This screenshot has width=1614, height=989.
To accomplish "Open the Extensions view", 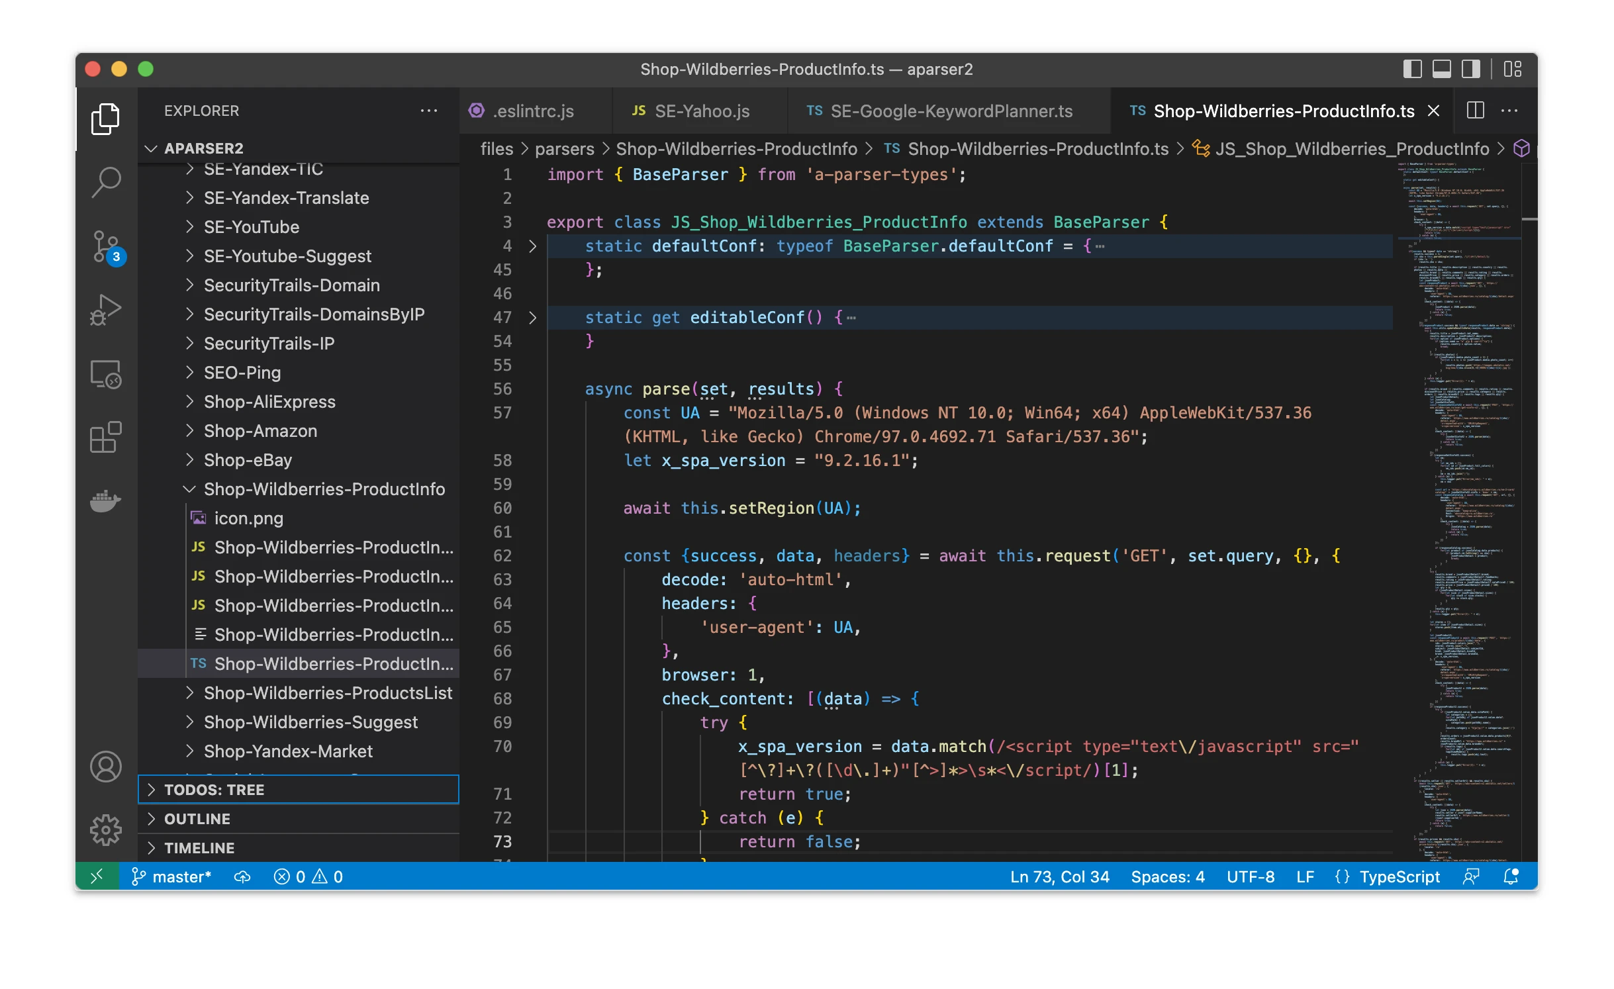I will [x=105, y=437].
